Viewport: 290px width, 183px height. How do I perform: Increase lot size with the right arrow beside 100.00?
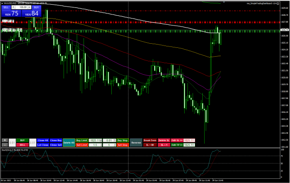point(29,7)
